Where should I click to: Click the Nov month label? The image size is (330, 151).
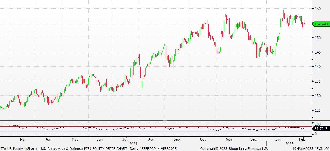click(x=229, y=139)
